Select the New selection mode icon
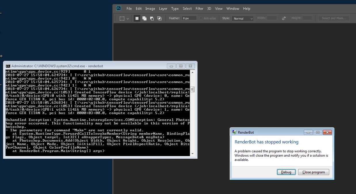 (x=137, y=18)
